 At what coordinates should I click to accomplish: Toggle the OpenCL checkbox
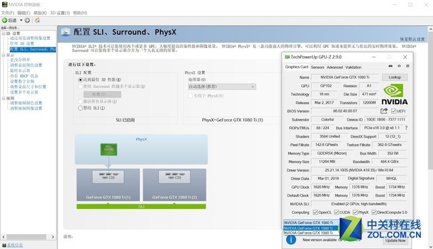(315, 212)
